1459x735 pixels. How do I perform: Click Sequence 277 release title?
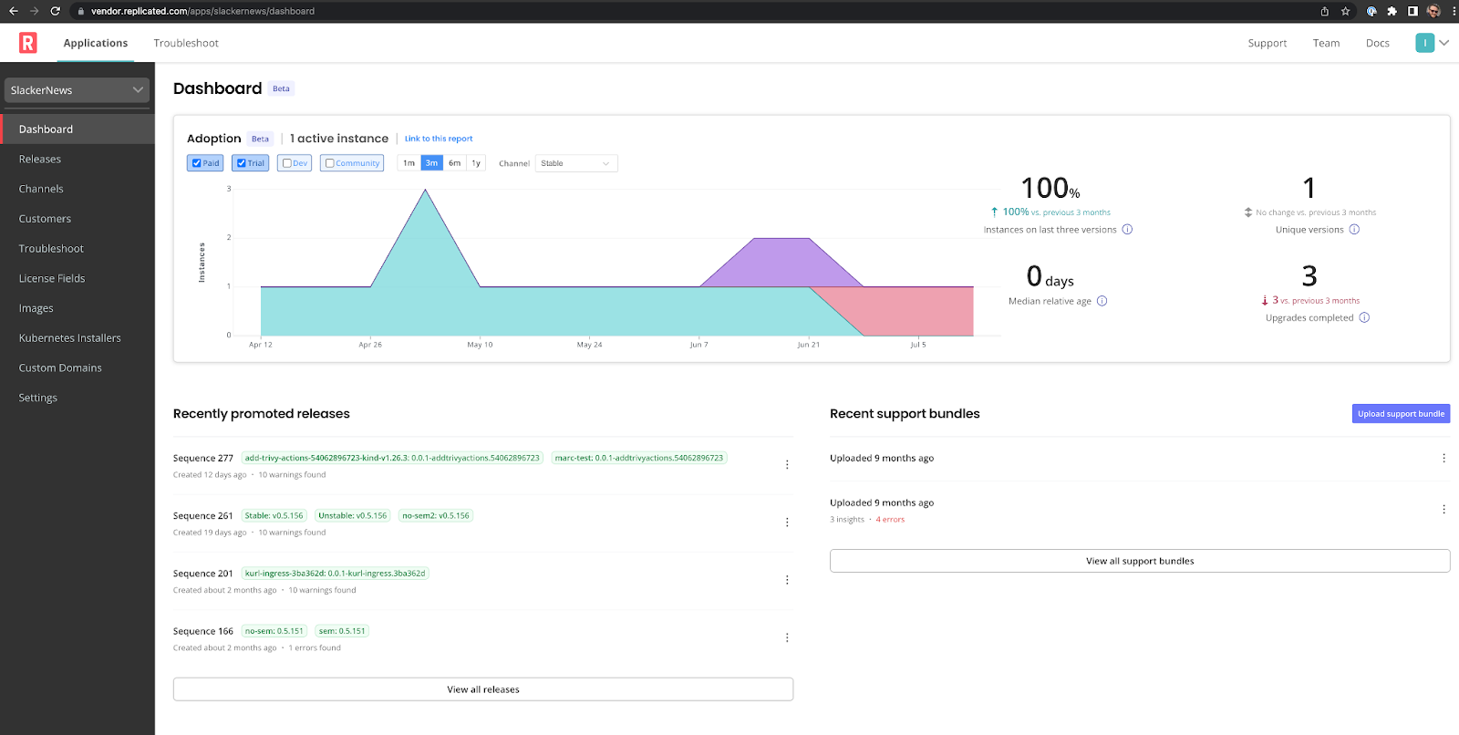203,459
